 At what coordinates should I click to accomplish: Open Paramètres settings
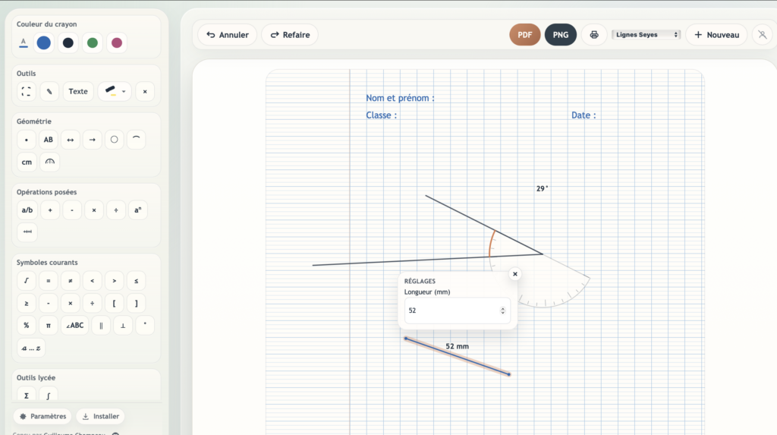pos(42,416)
